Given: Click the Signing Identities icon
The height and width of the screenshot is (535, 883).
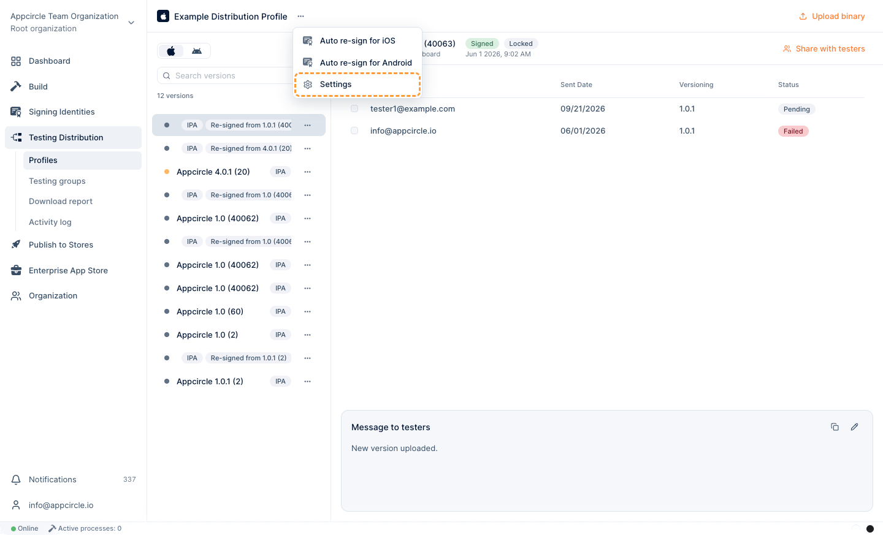Looking at the screenshot, I should click(16, 112).
